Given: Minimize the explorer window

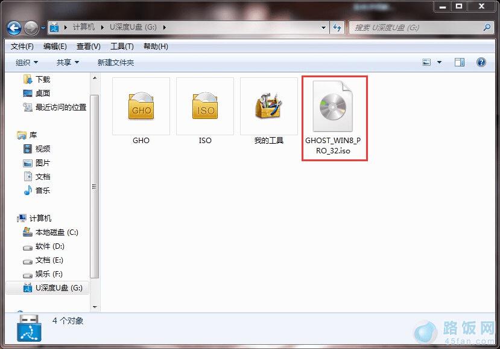Looking at the screenshot, I should click(443, 7).
